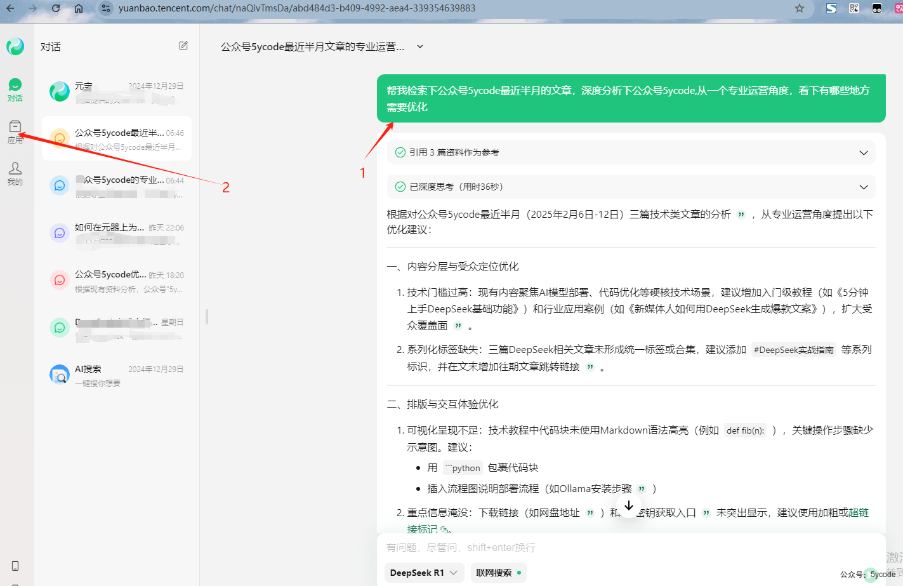Screen dimensions: 903x586
Task: Open conversation 公众号5ycode优... from 昨天 18:20
Action: pos(117,281)
